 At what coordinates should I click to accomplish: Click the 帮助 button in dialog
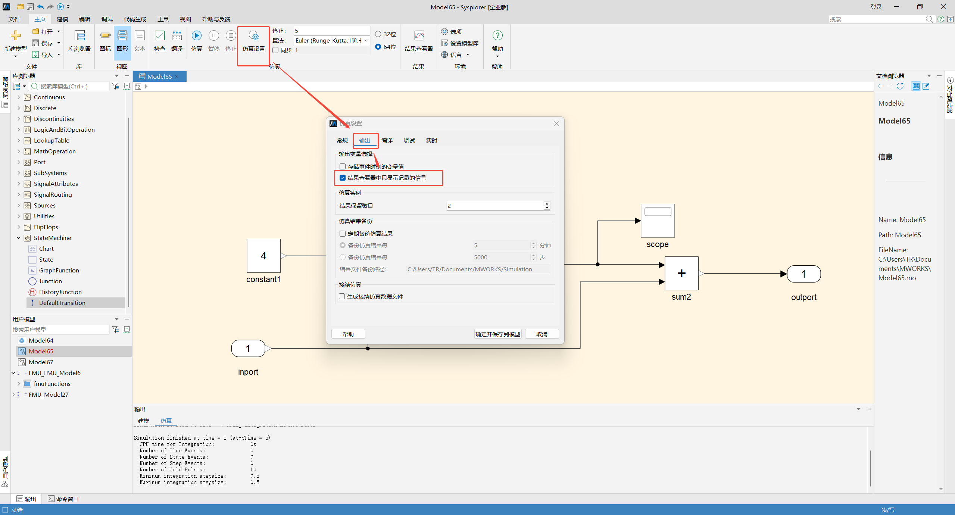(348, 334)
